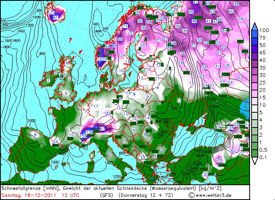
Task: Click the 97 snow value in the Alps
Action: click(102, 128)
